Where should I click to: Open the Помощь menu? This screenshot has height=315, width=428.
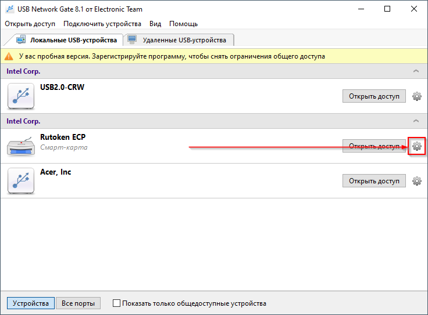click(x=183, y=24)
